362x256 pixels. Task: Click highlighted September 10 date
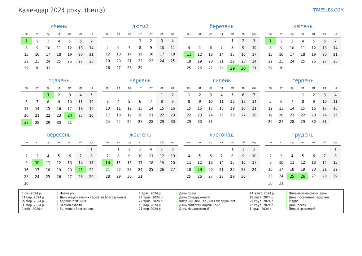tap(37, 163)
